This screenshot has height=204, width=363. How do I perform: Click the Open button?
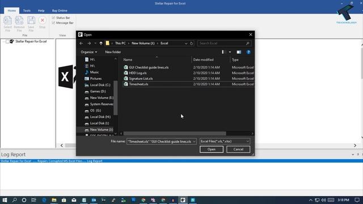tap(212, 150)
